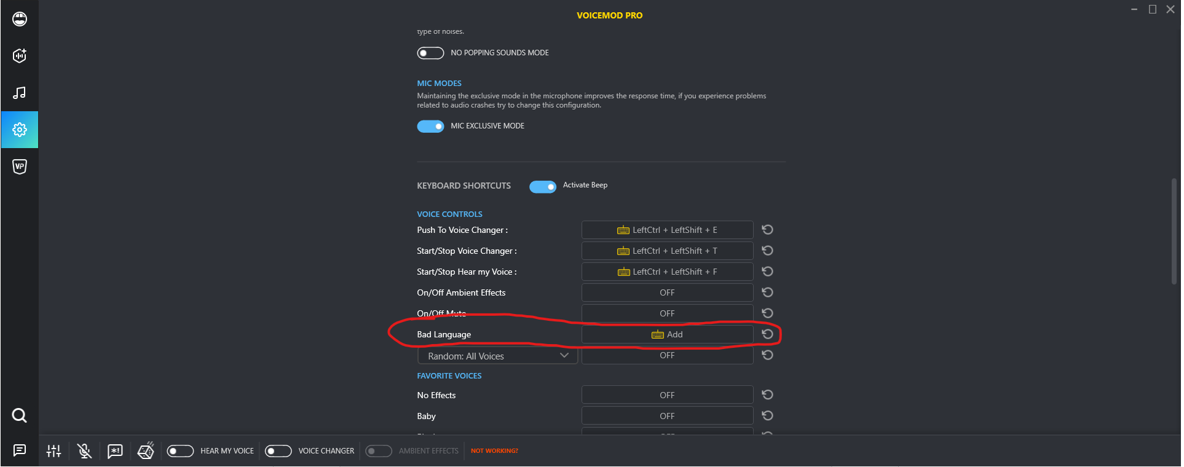This screenshot has height=467, width=1184.
Task: Click the search magnifier icon in sidebar
Action: point(20,415)
